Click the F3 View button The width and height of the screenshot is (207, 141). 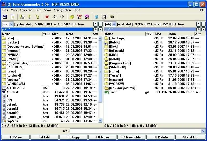[x=16, y=137]
